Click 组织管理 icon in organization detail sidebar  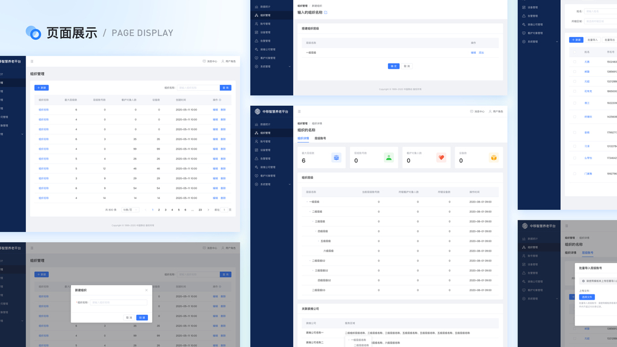[x=257, y=133]
